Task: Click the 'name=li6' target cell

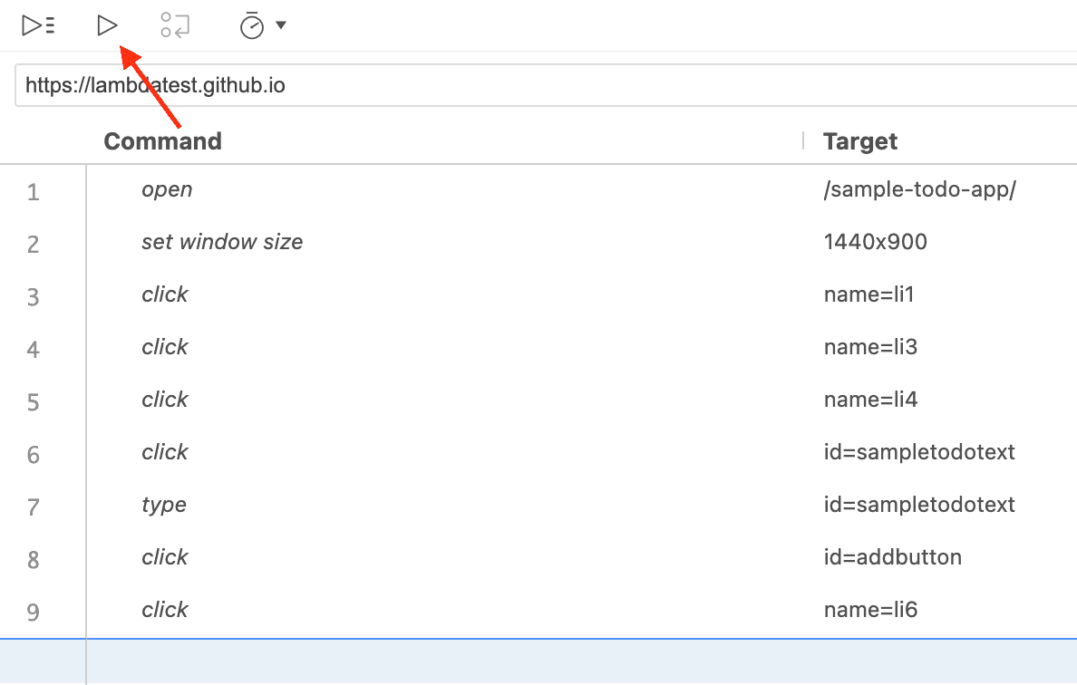Action: (870, 610)
